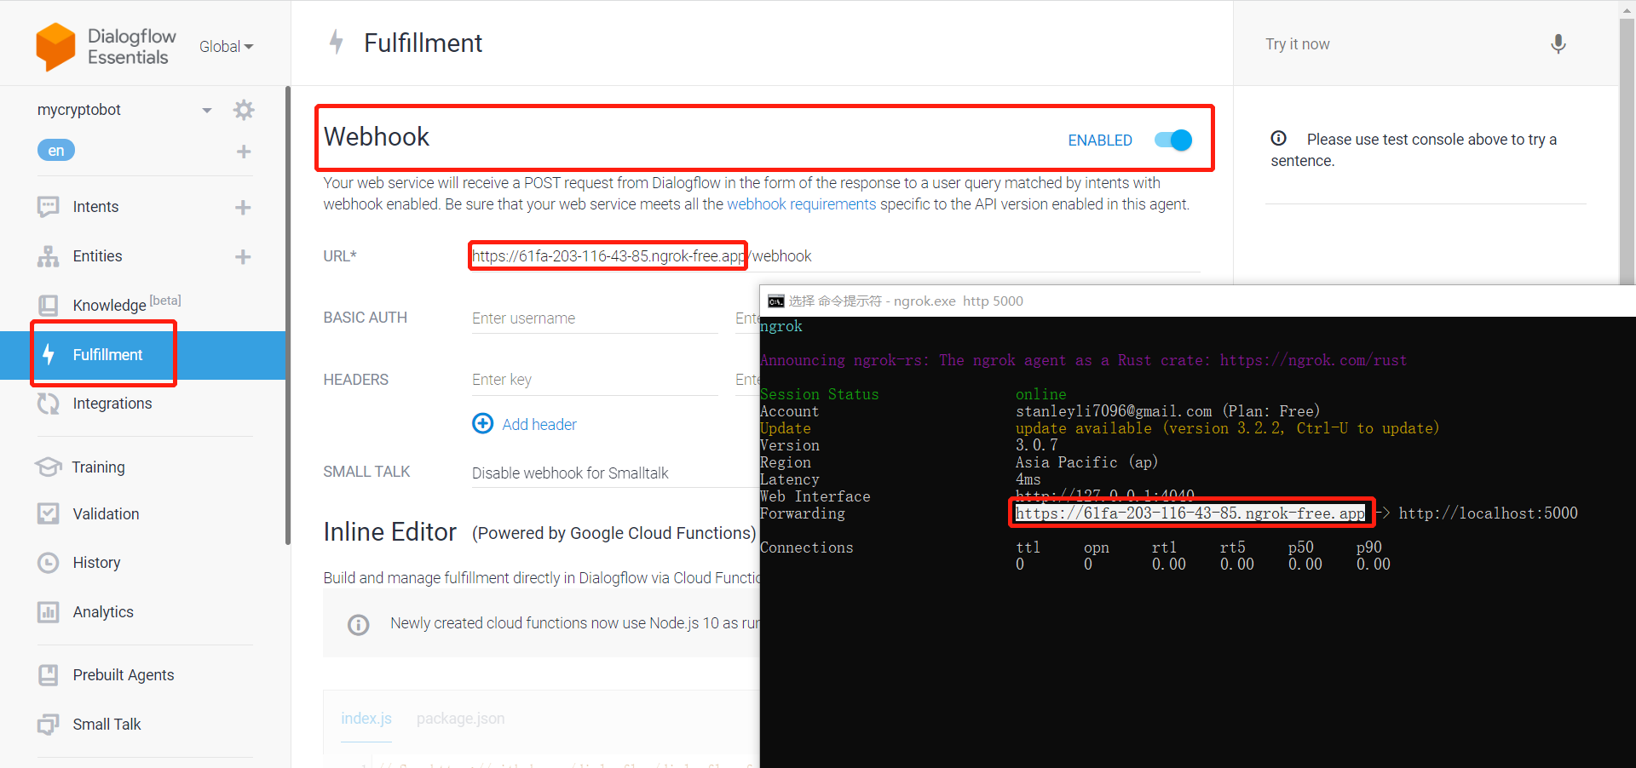This screenshot has width=1636, height=768.
Task: Add a new language with plus icon
Action: (244, 152)
